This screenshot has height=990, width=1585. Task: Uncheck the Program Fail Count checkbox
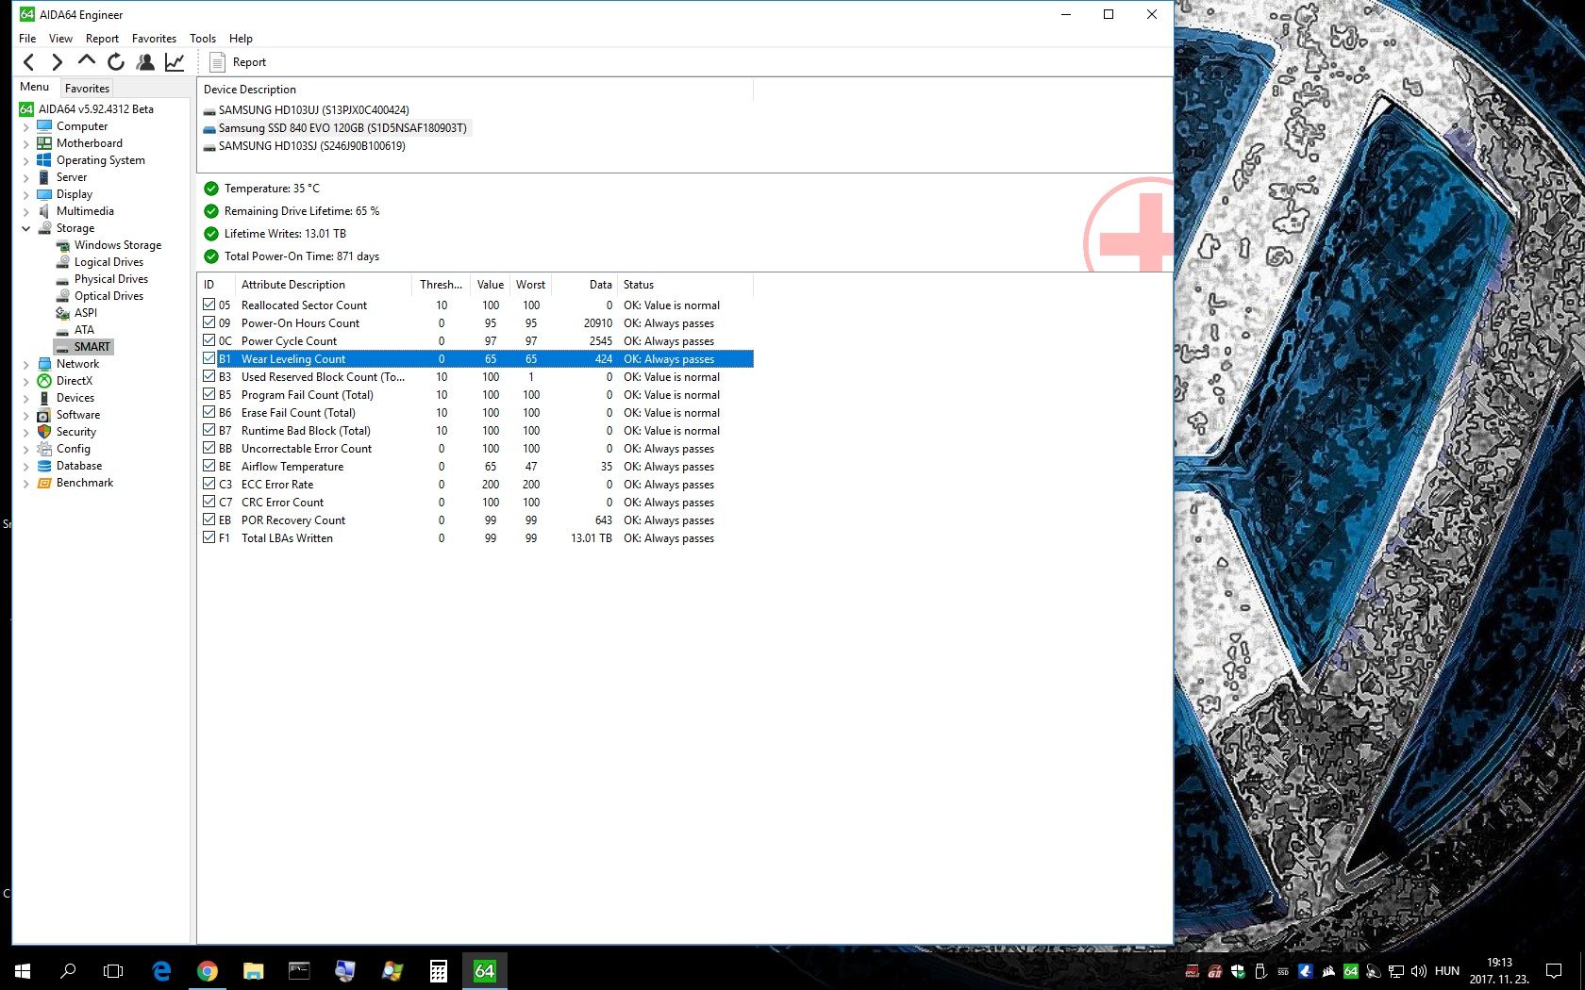coord(209,394)
